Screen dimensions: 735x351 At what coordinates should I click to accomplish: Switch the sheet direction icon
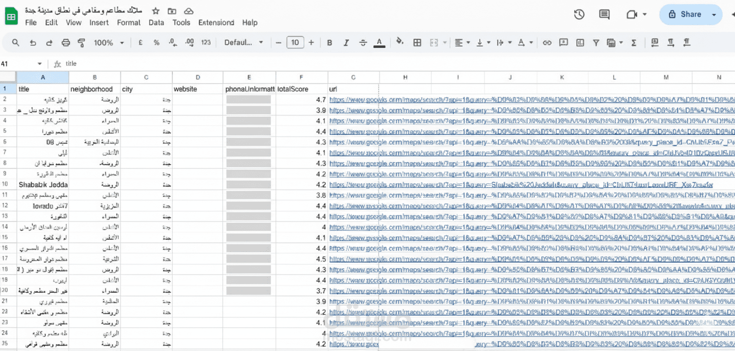pos(655,42)
